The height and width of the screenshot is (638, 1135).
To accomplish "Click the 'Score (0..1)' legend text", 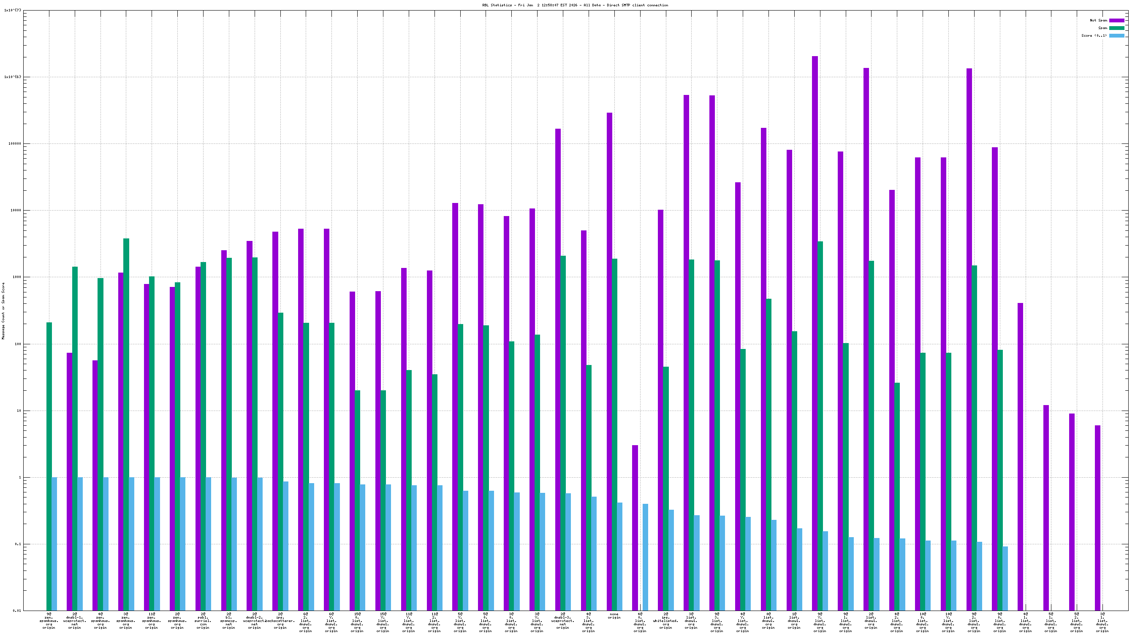I will coord(1094,36).
